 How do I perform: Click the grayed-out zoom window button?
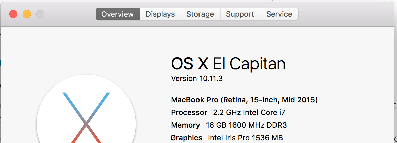coord(40,14)
